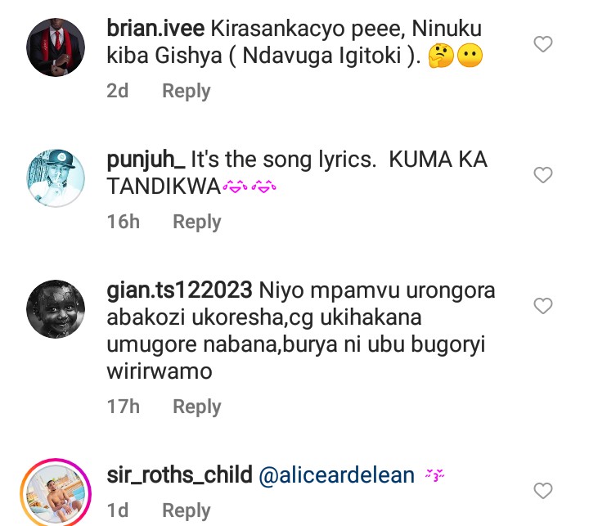
Task: Tap the 2d timestamp on brian.ivee's comment
Action: (x=118, y=91)
